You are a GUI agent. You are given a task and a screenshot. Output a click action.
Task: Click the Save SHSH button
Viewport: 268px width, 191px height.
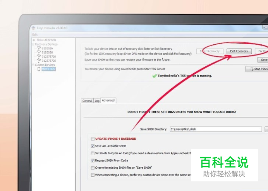(x=263, y=60)
